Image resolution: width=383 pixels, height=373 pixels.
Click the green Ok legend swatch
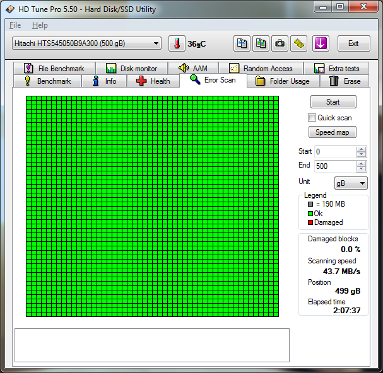pos(310,214)
